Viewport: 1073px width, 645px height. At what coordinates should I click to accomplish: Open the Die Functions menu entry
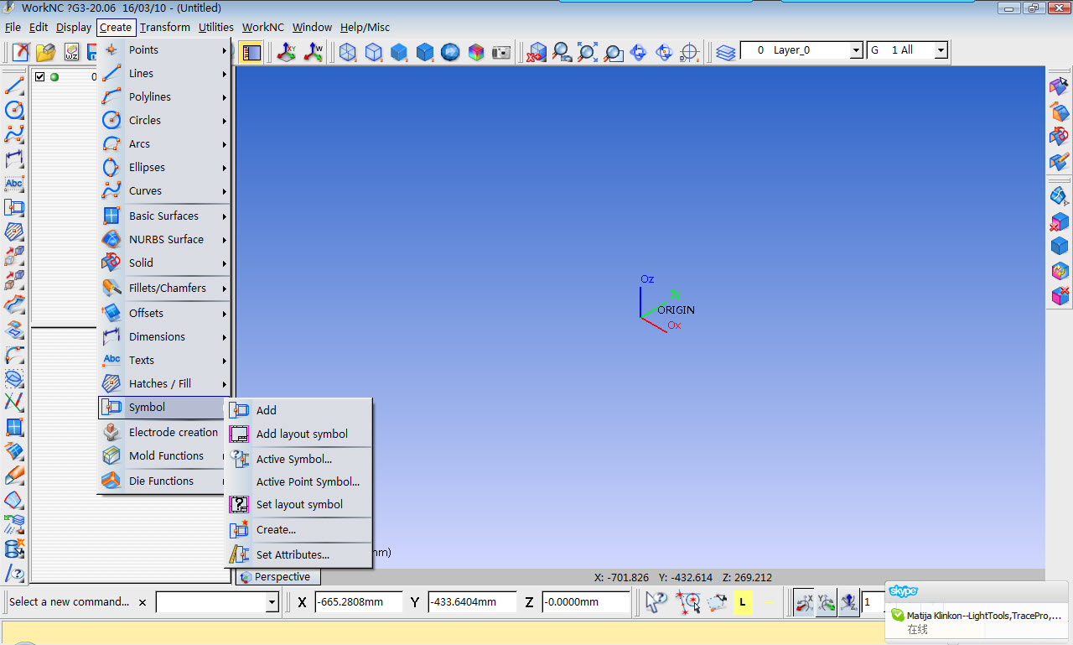[163, 481]
